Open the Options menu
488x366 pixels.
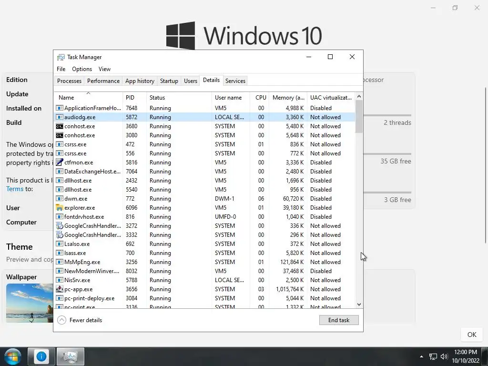click(x=82, y=69)
